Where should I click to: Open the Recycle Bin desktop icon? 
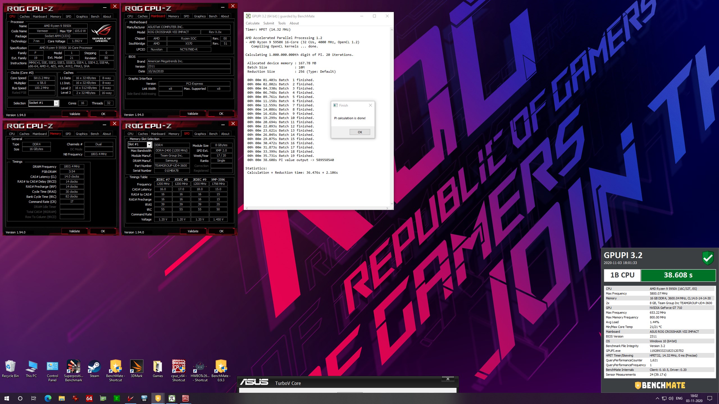[10, 369]
